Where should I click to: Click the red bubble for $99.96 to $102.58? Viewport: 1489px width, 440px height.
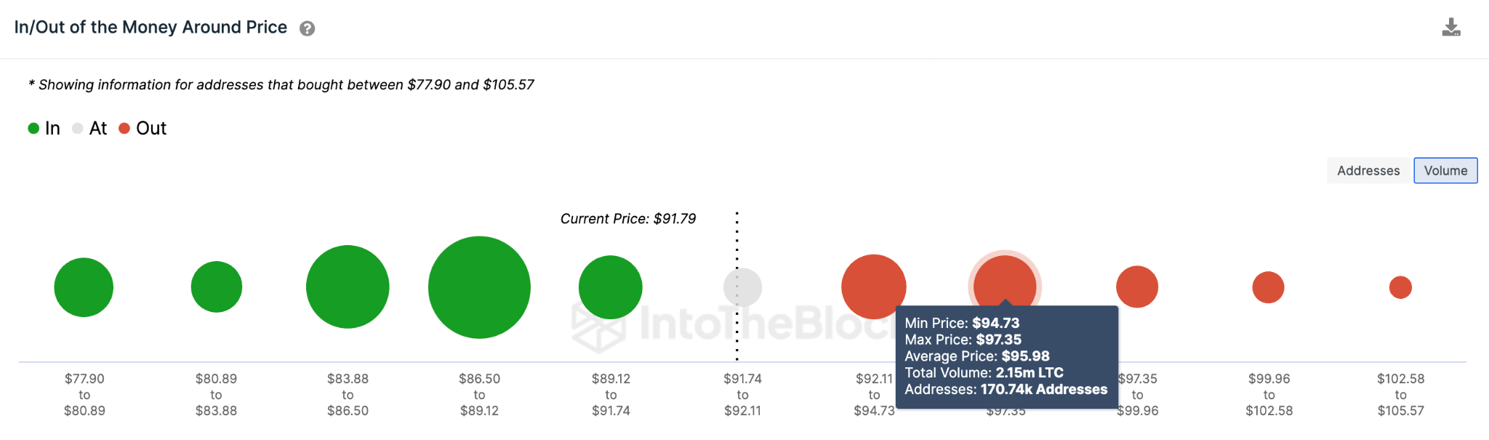coord(1269,287)
